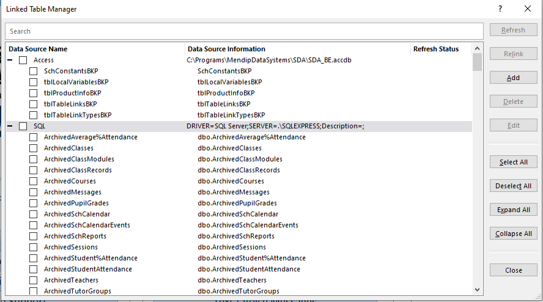Click the Delete button

pos(513,102)
